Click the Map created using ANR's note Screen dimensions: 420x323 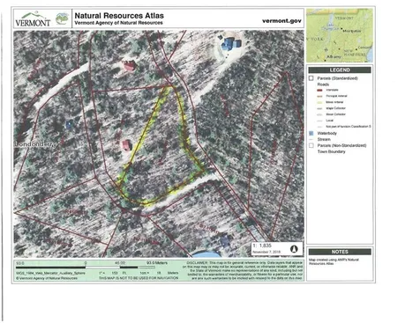pos(334,261)
